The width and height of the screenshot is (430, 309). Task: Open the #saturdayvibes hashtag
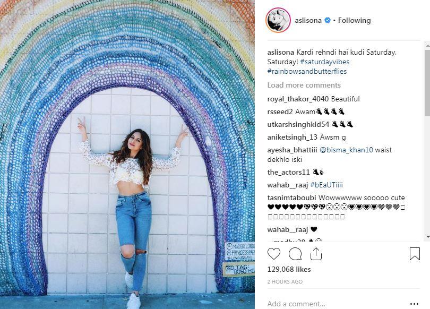325,62
